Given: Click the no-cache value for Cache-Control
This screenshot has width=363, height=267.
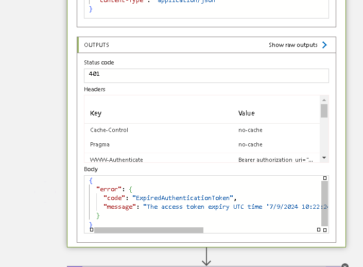Looking at the screenshot, I should [250, 130].
